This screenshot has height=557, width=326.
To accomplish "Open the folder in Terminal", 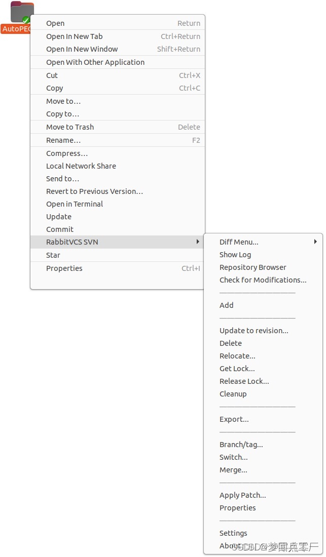I will (74, 204).
